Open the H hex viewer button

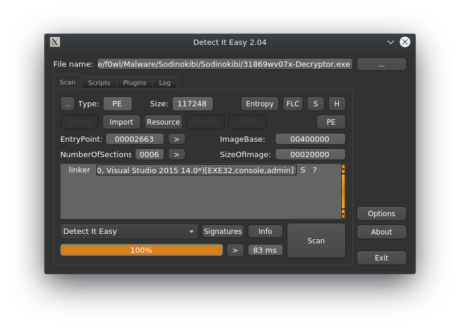(337, 104)
